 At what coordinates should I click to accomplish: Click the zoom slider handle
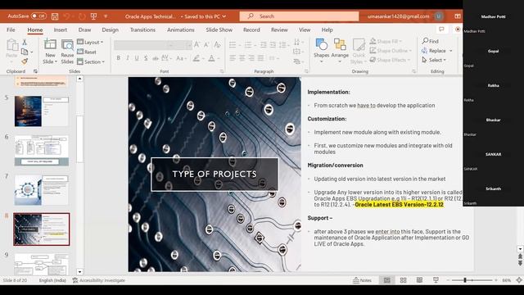465,280
